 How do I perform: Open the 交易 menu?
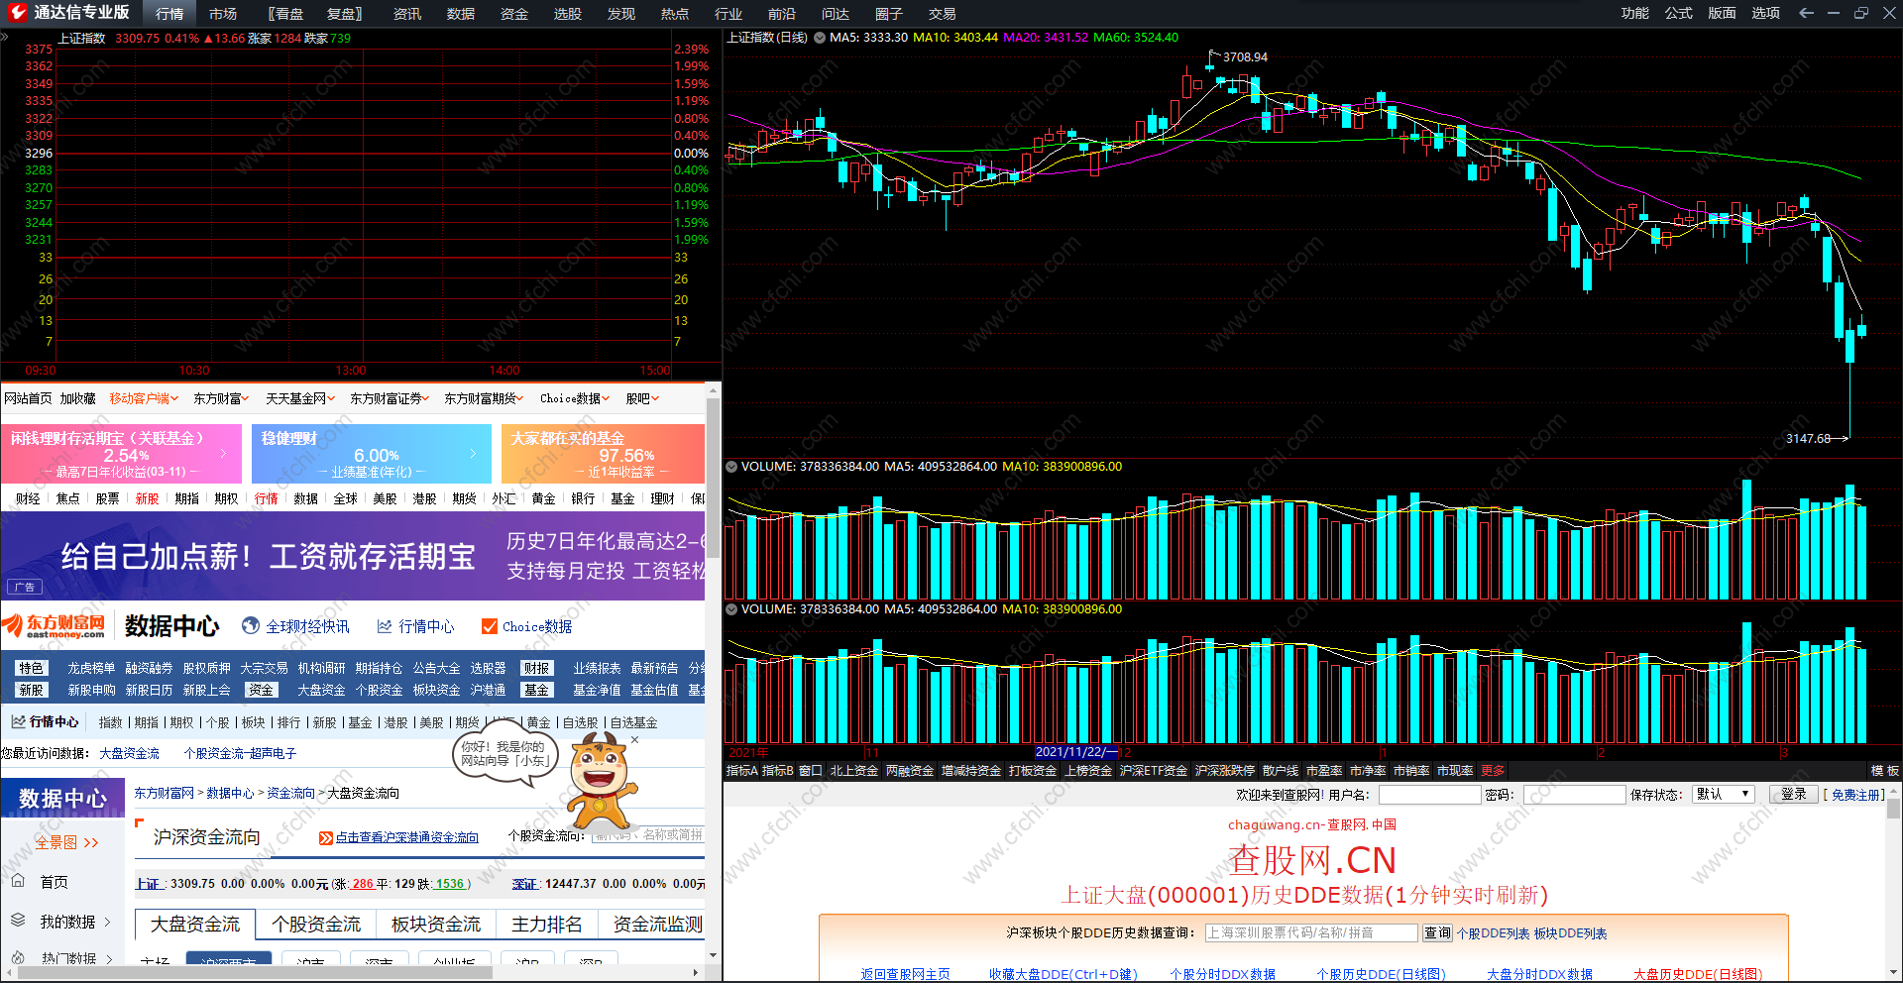click(943, 14)
